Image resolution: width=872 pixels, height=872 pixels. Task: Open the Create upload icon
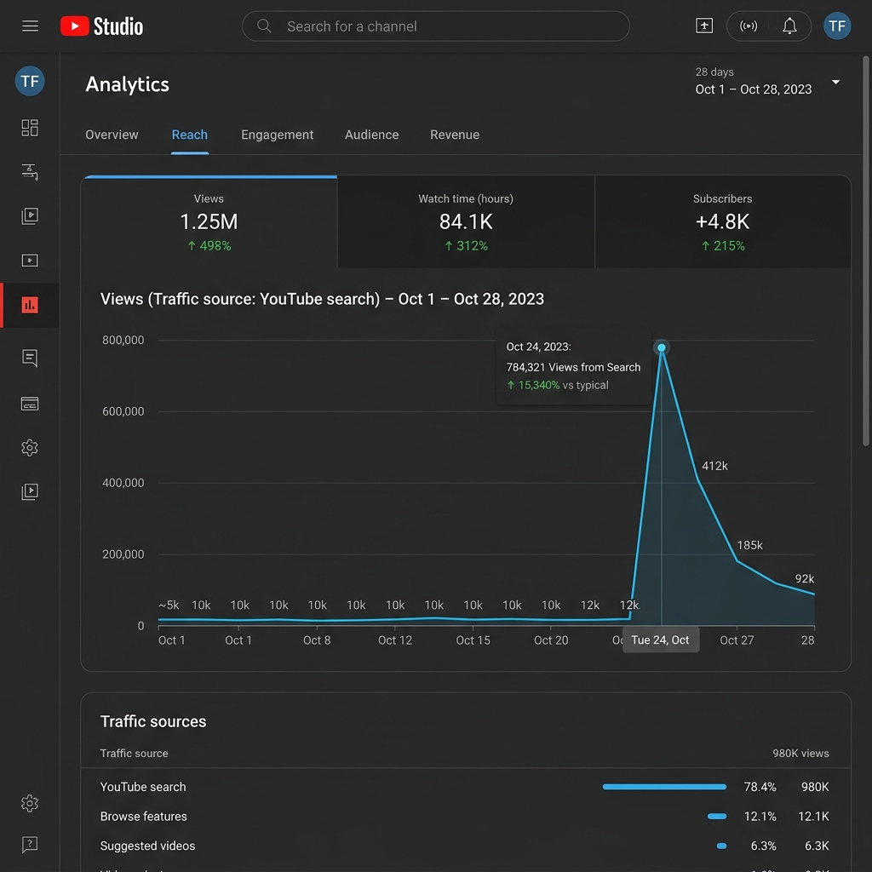704,26
